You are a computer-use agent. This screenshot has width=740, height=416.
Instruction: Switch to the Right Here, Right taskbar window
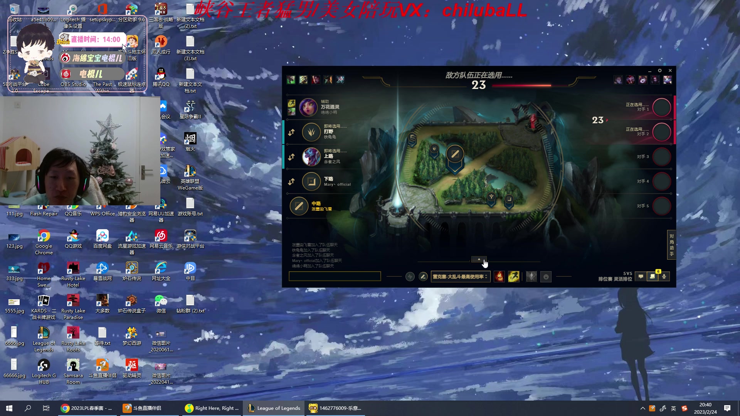[x=212, y=408]
